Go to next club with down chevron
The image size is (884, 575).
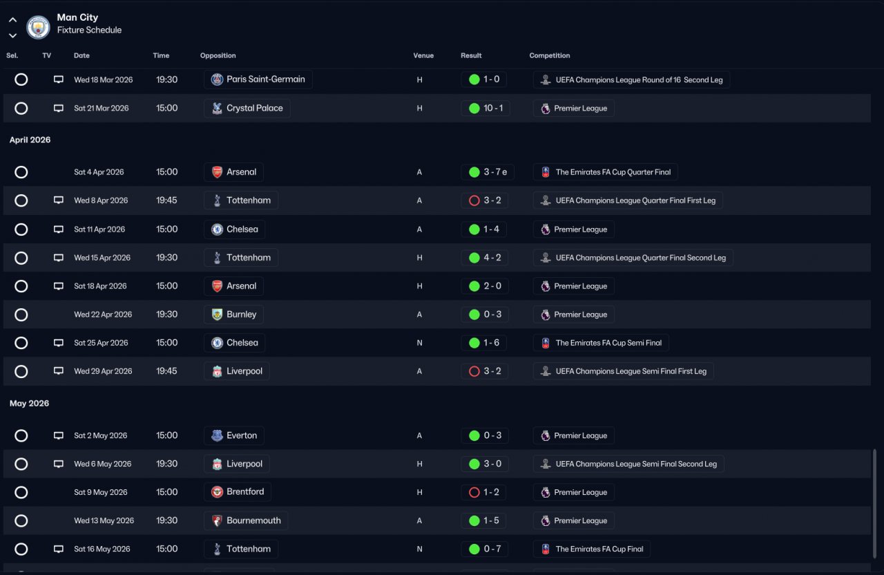pyautogui.click(x=12, y=35)
